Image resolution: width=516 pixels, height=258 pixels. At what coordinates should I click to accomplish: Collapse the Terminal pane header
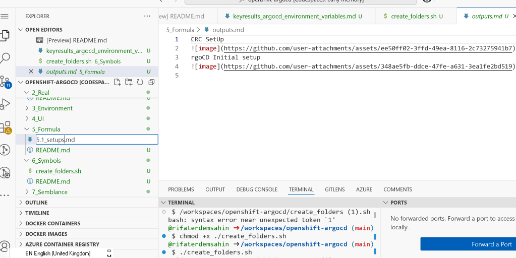(x=163, y=203)
